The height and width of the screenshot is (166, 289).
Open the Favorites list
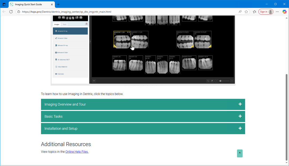(254, 12)
